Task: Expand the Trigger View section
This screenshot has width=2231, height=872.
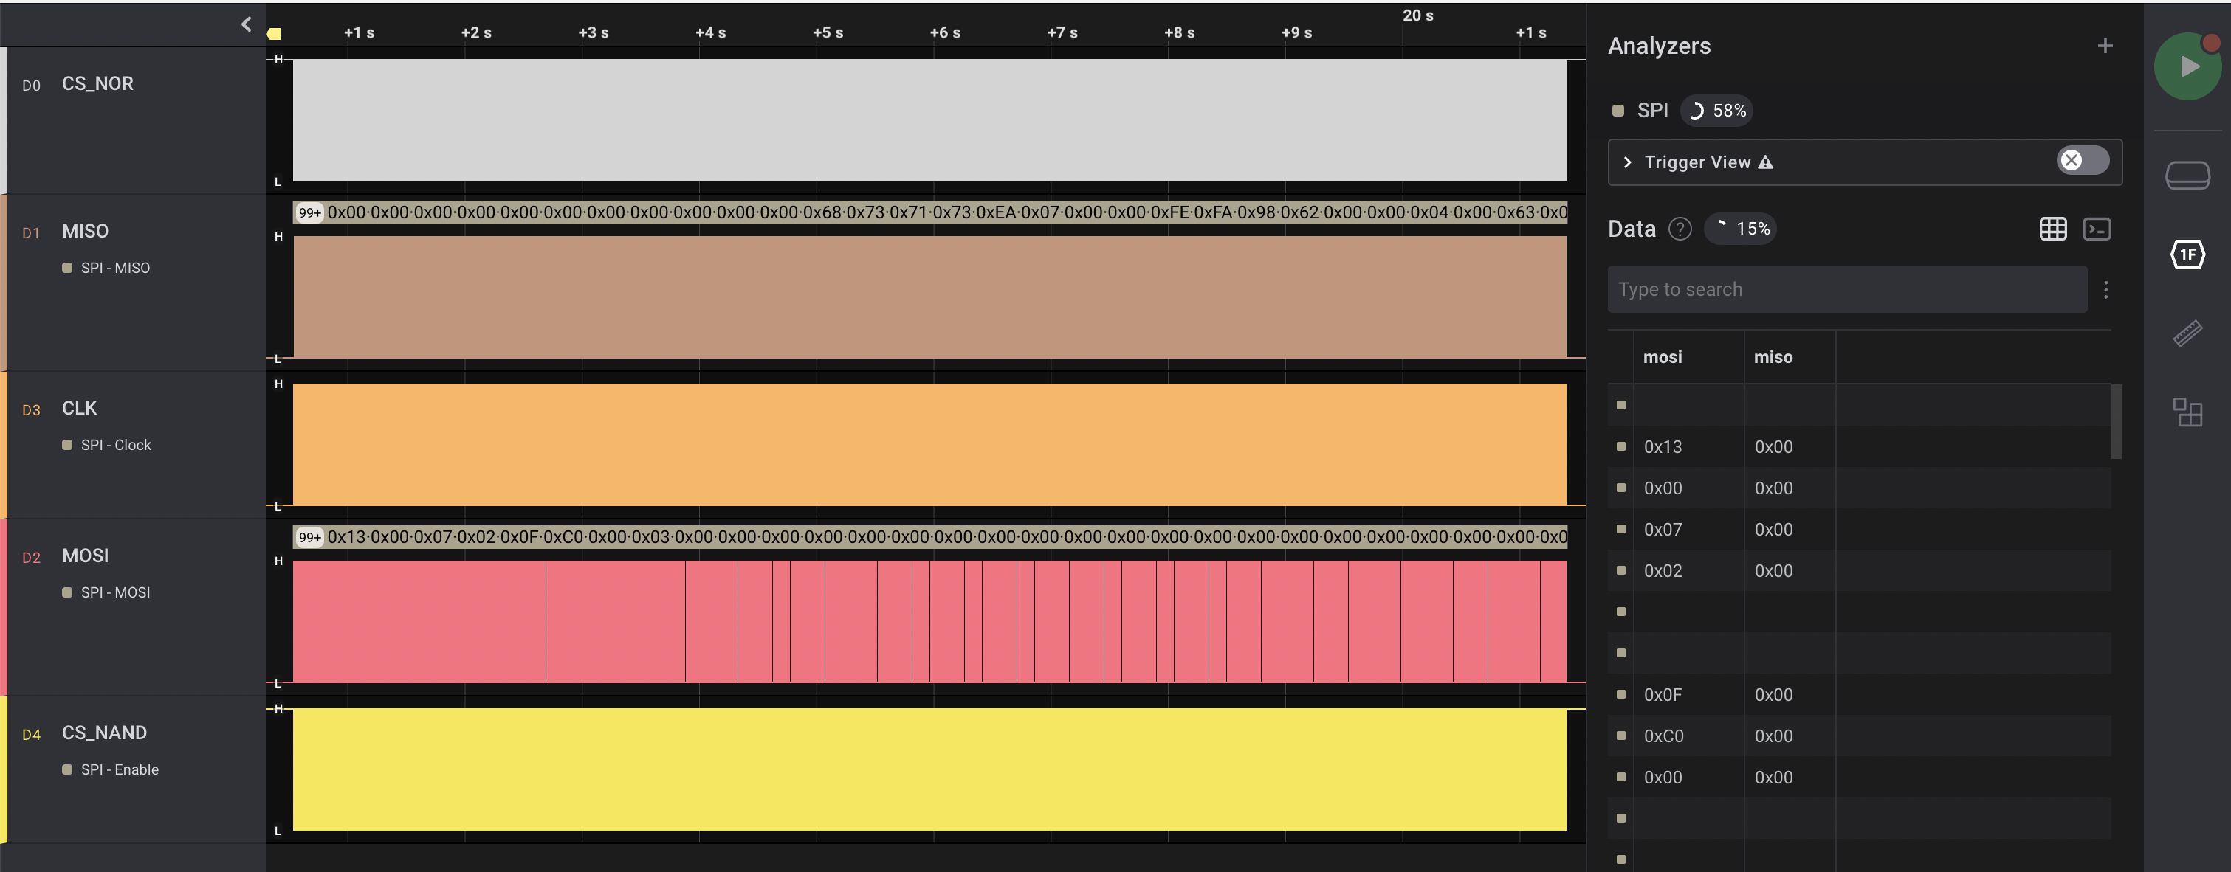Action: tap(1627, 162)
